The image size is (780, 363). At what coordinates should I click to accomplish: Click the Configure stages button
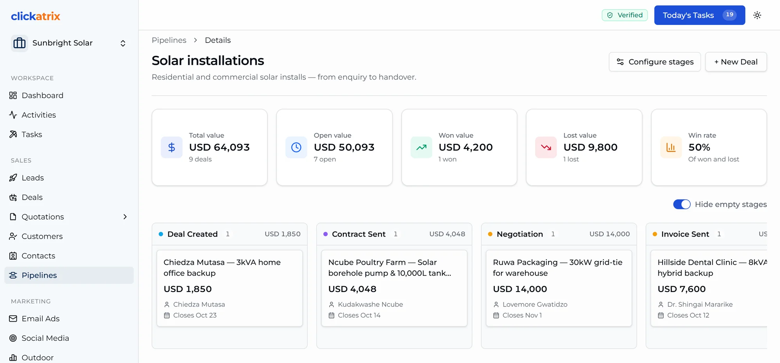tap(655, 62)
